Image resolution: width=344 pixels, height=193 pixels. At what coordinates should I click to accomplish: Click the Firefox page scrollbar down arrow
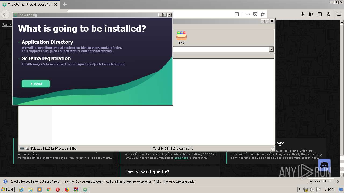click(x=342, y=175)
